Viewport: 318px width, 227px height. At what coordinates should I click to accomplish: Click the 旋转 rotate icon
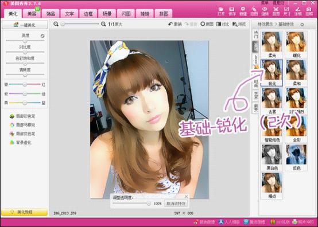tap(265, 11)
